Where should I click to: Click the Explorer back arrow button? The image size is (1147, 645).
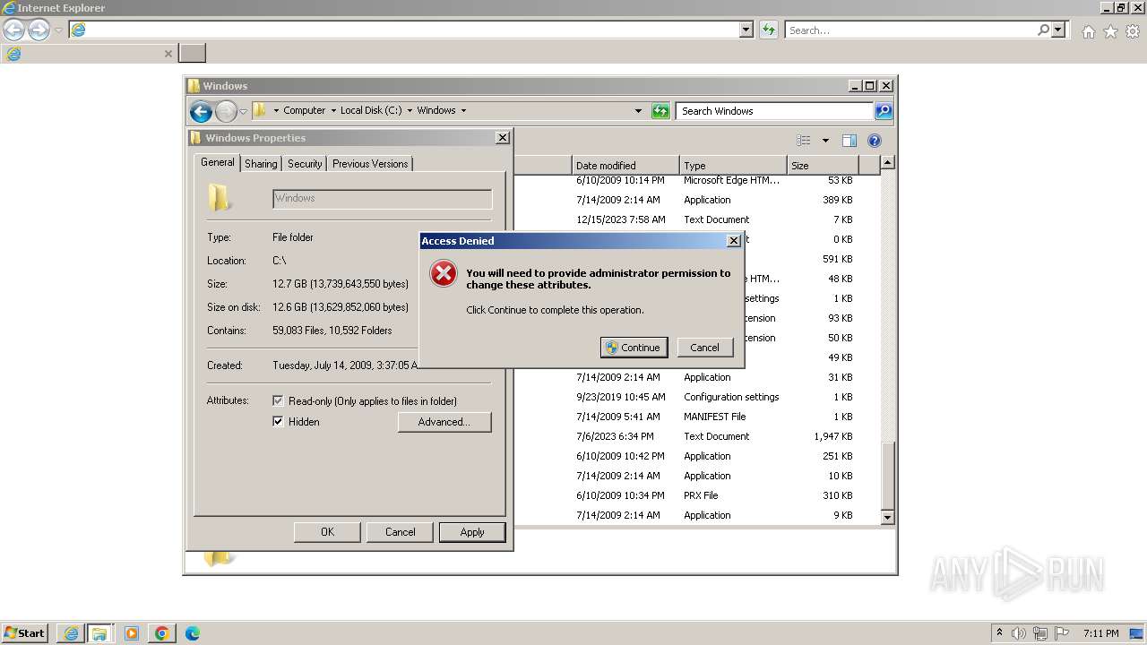click(x=201, y=111)
